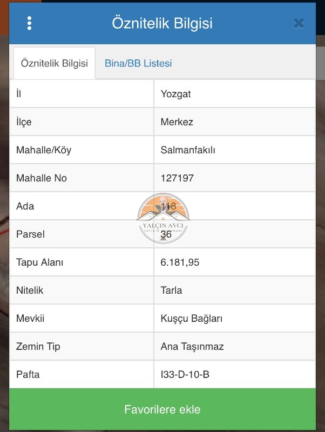This screenshot has width=325, height=432.
Task: Click the Zemin Tip row label
Action: pyautogui.click(x=38, y=347)
